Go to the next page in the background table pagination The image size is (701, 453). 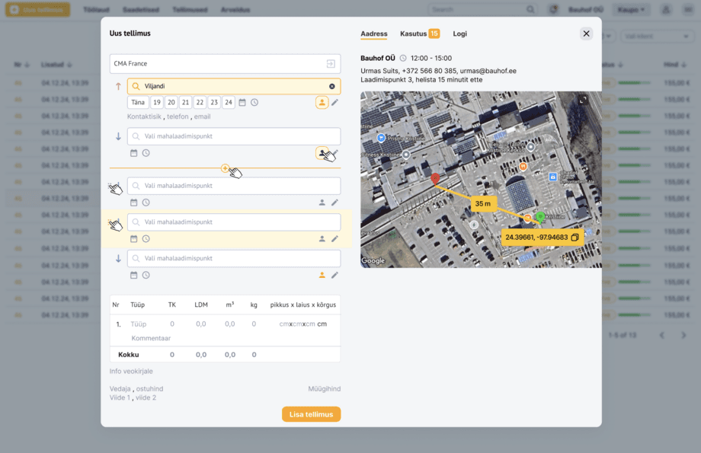pyautogui.click(x=683, y=335)
